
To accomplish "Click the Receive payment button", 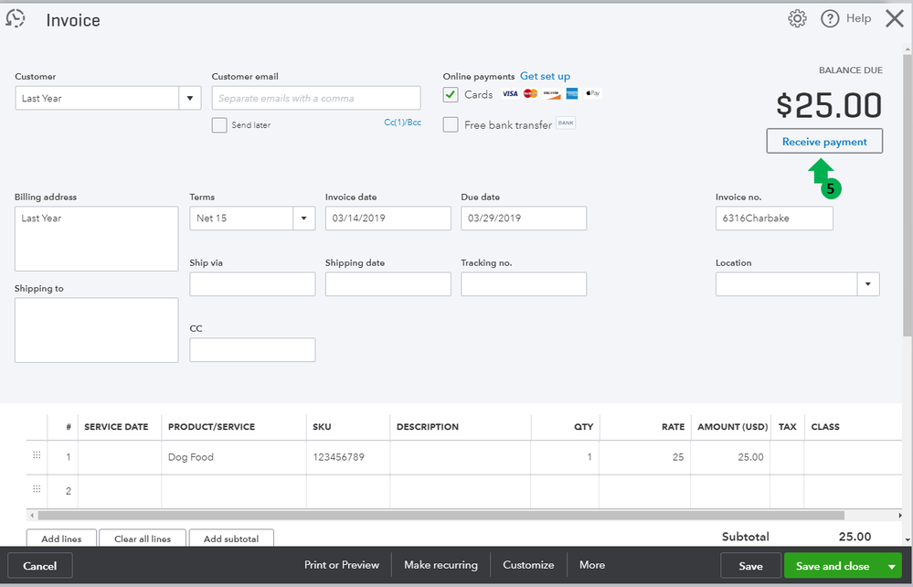I will [x=824, y=142].
